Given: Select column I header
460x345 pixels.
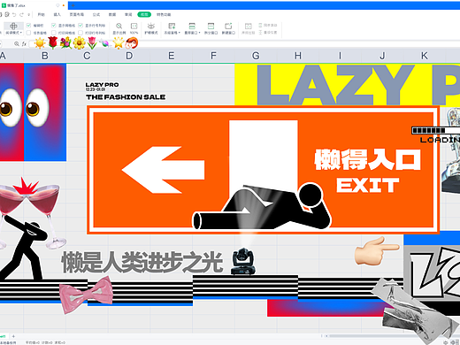Looking at the screenshot, I should 340,56.
